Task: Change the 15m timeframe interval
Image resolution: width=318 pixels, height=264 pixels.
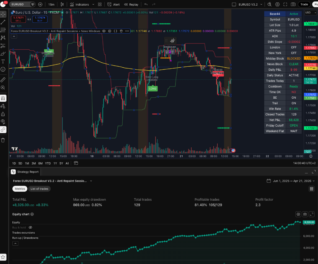Action: click(x=51, y=4)
